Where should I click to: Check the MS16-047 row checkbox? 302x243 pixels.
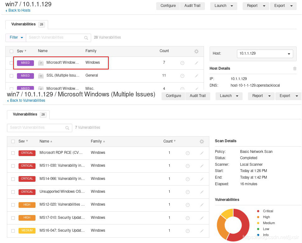13,231
